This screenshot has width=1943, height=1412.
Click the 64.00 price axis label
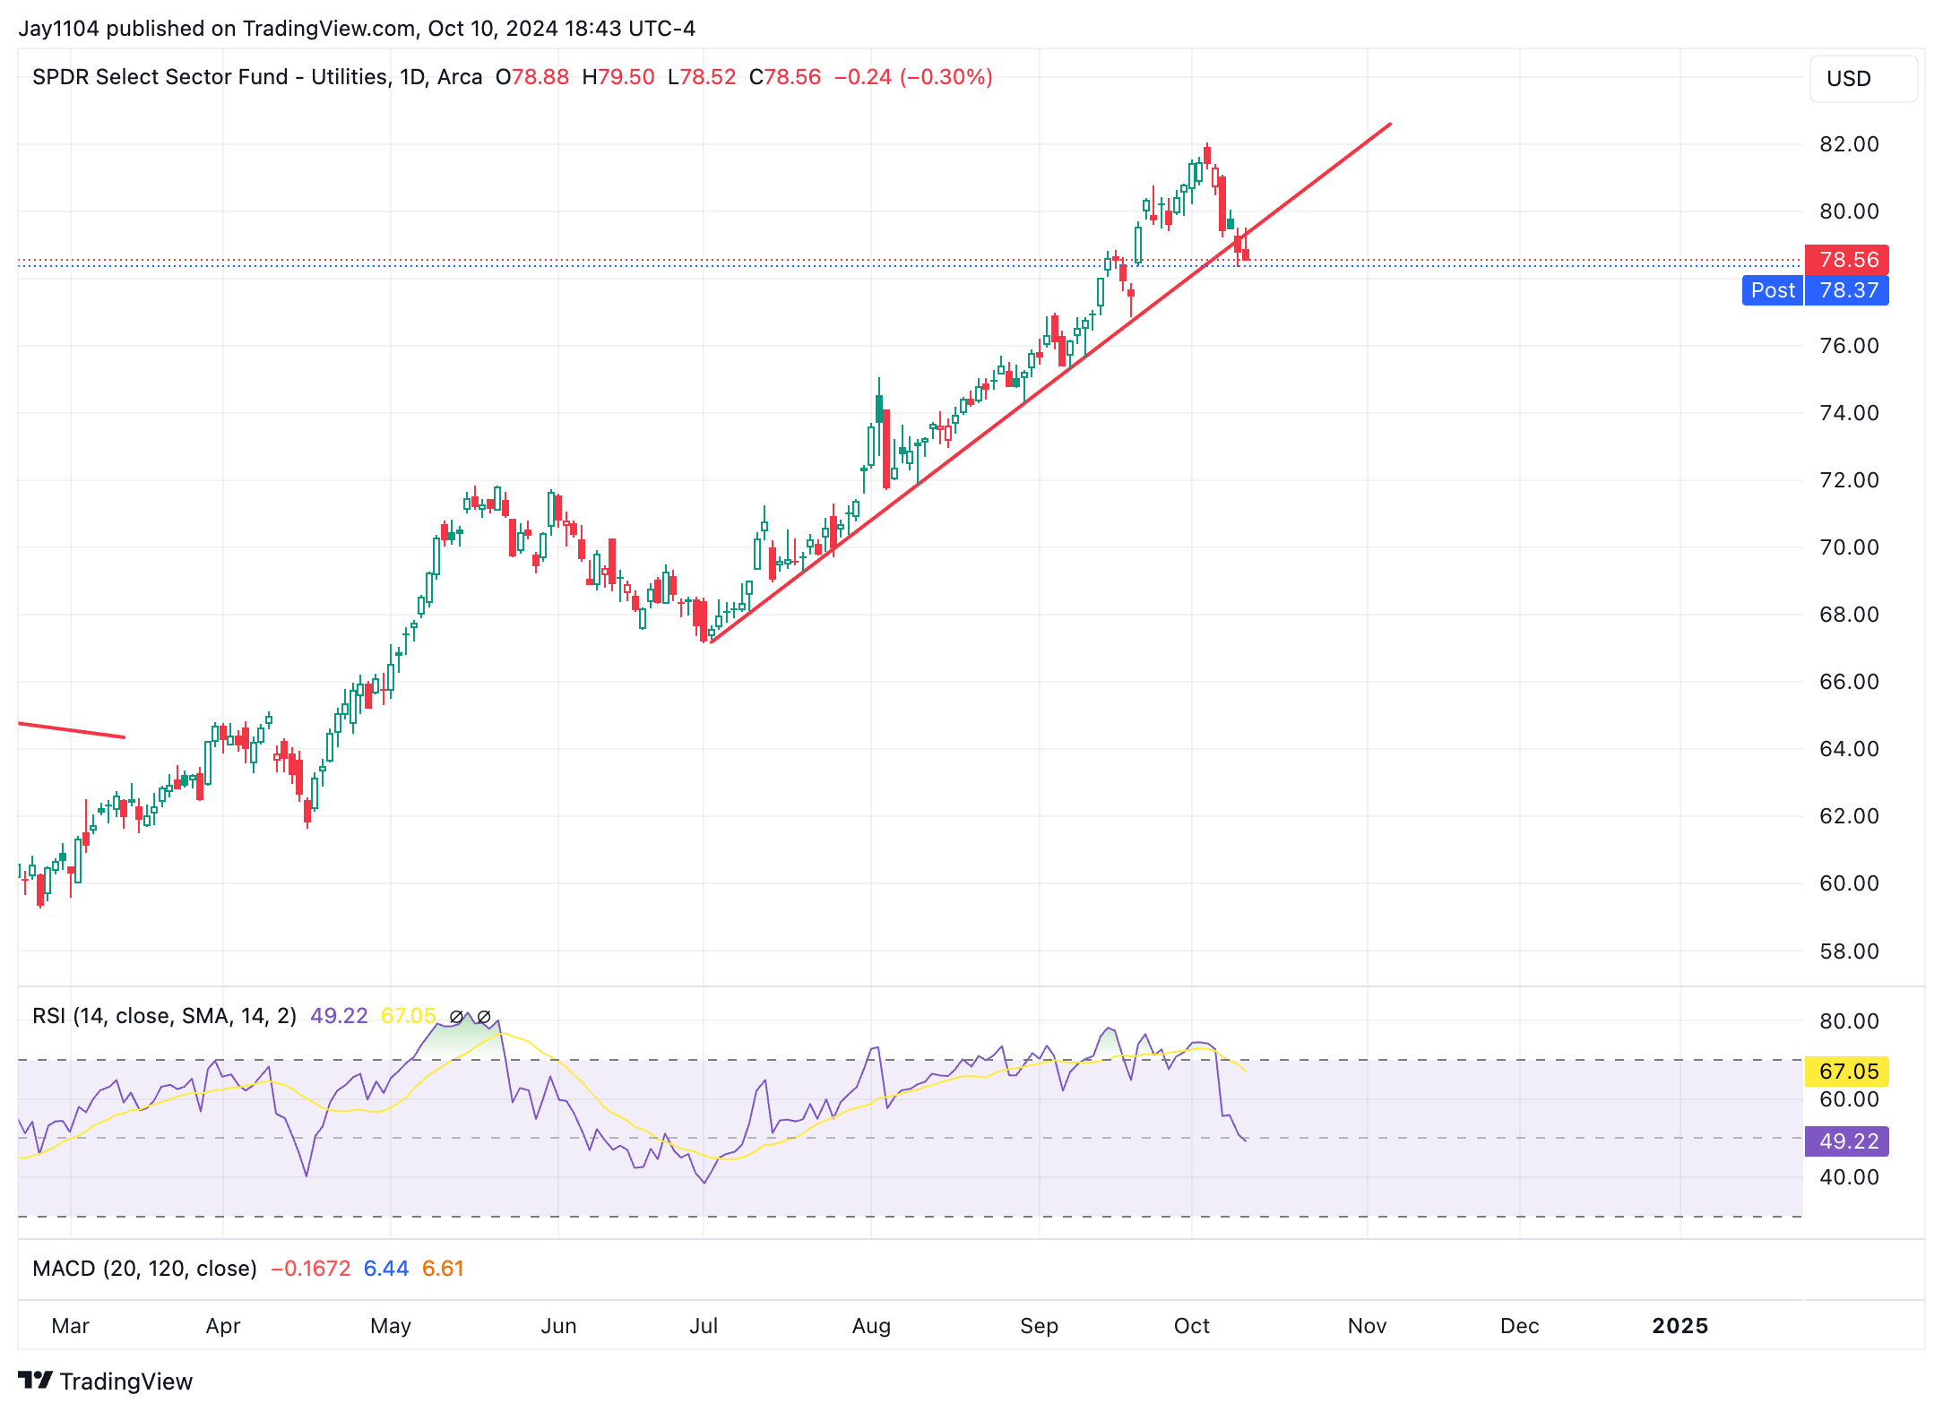pos(1849,749)
